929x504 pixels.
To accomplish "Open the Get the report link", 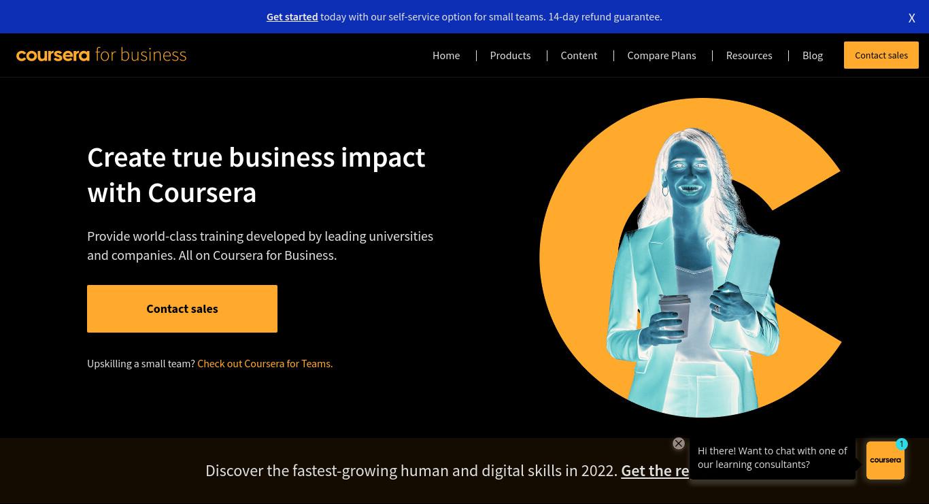I will (655, 471).
